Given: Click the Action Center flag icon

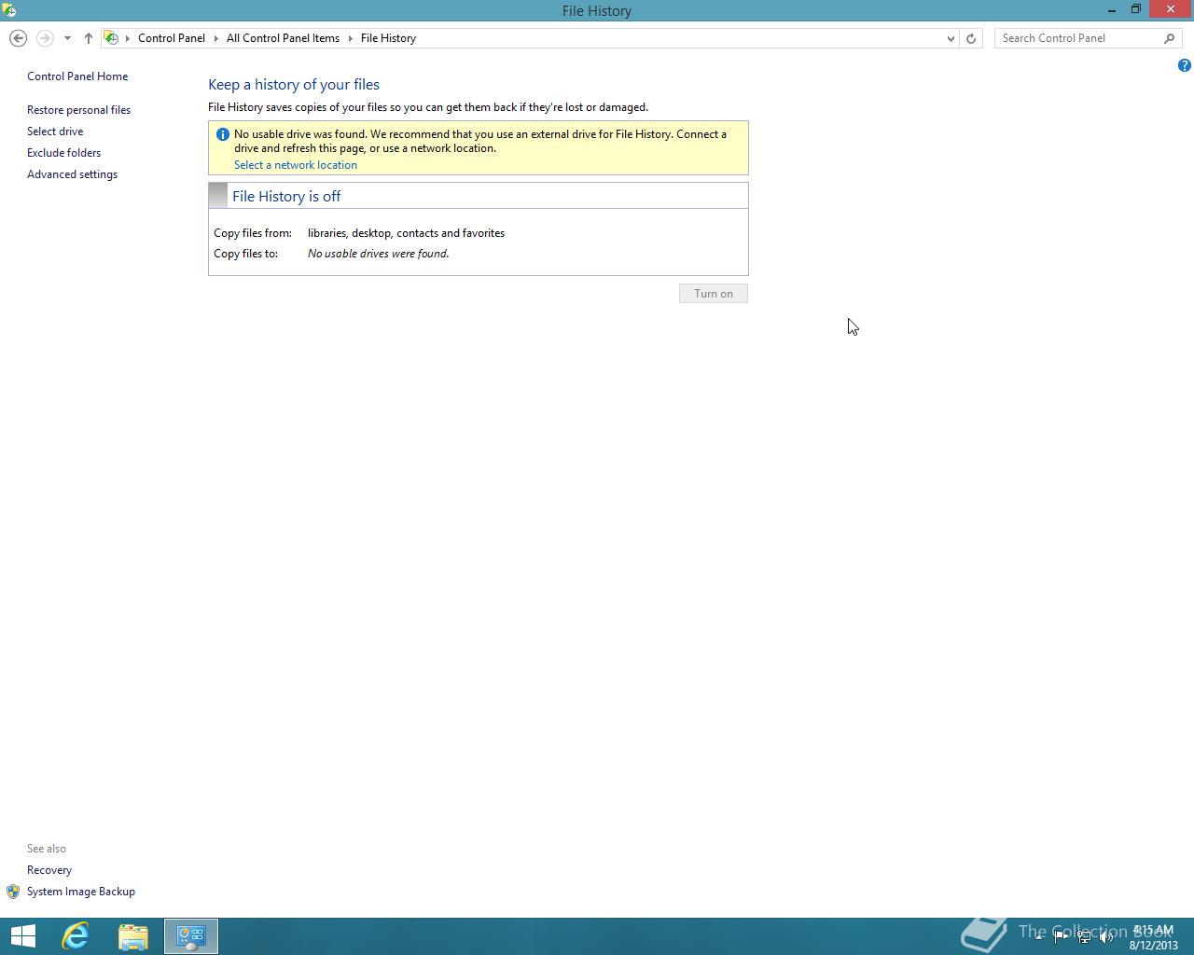Looking at the screenshot, I should pyautogui.click(x=1061, y=936).
